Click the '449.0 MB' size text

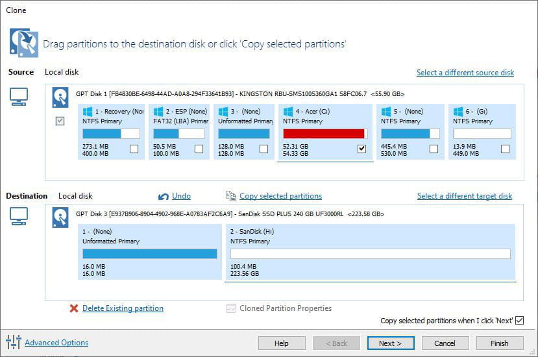point(465,153)
